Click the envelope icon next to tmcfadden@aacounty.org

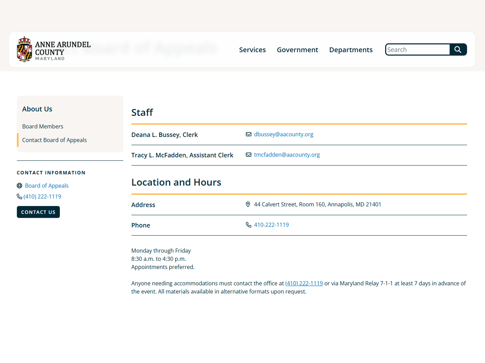[x=249, y=154]
